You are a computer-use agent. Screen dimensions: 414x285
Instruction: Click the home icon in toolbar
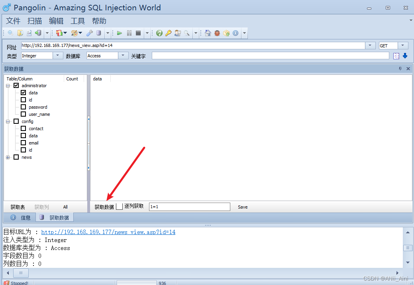pyautogui.click(x=208, y=33)
